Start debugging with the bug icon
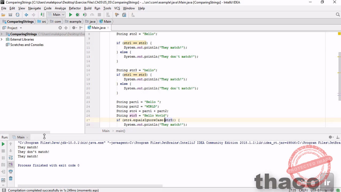The width and height of the screenshot is (341, 192). [77, 15]
